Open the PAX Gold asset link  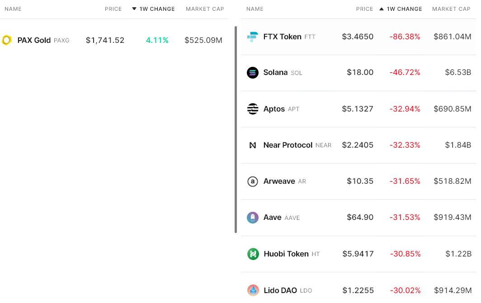click(x=34, y=40)
